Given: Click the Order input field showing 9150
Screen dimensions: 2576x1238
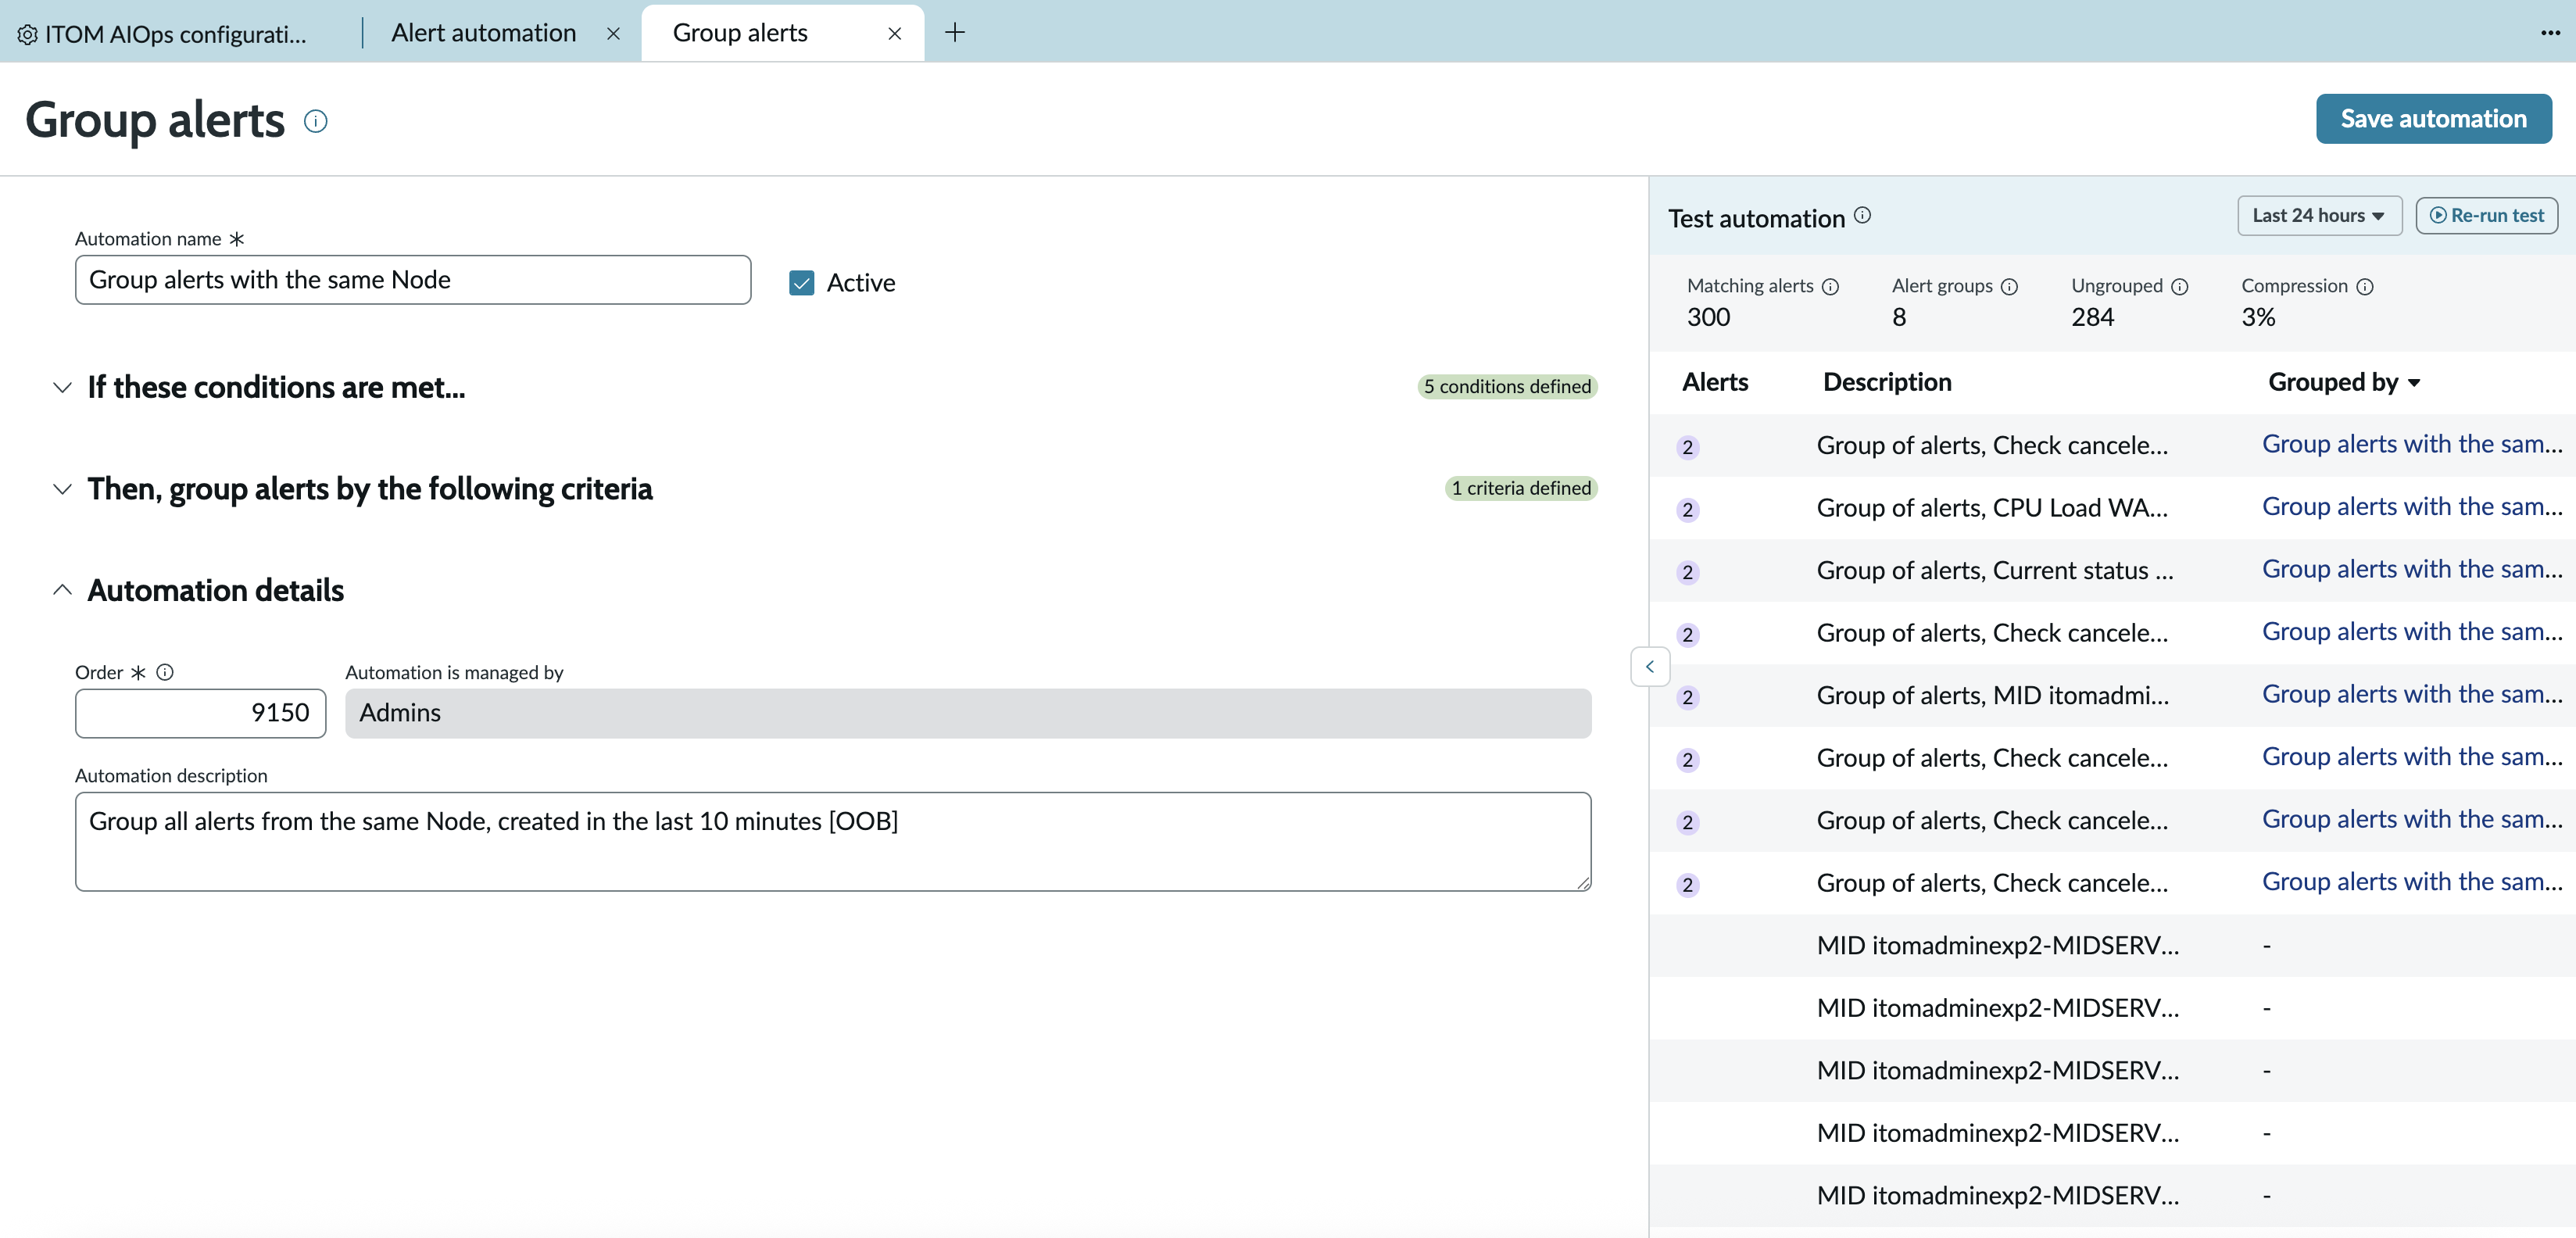Looking at the screenshot, I should (x=200, y=713).
